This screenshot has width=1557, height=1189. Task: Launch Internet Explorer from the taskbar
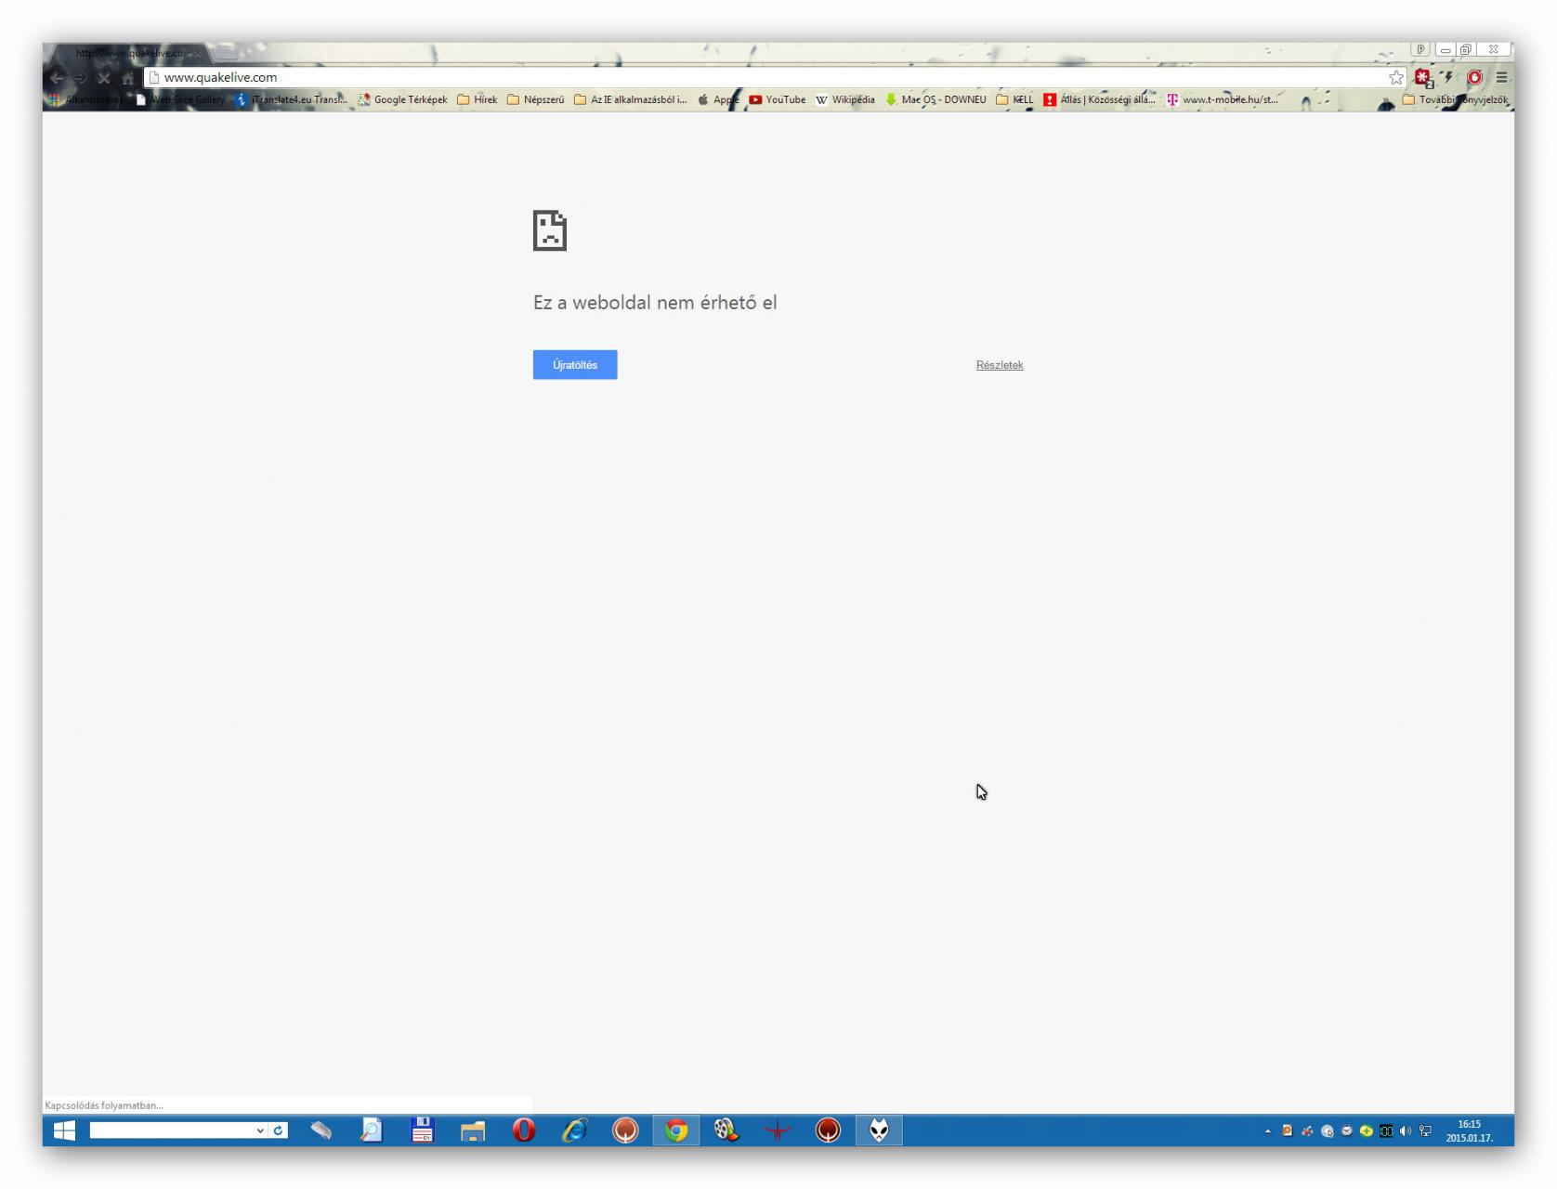click(574, 1130)
